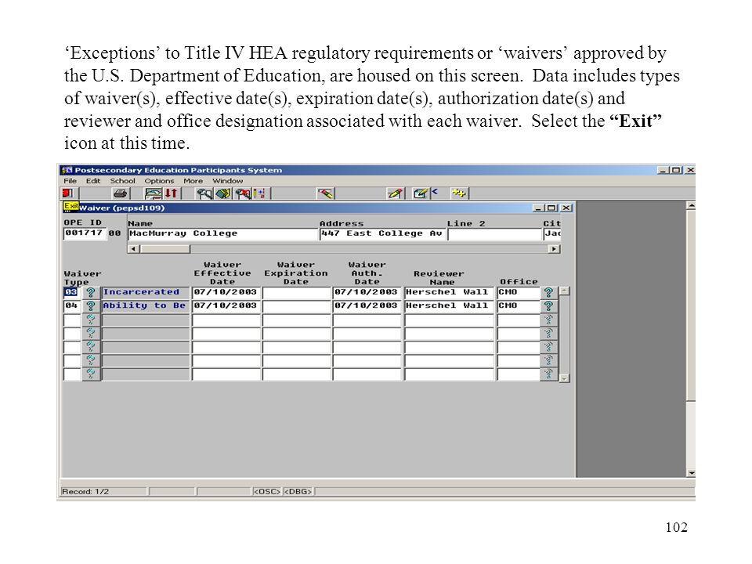Click reviewer Herschel Wall in row 03
Screen dimensions: 752x564
tap(449, 292)
